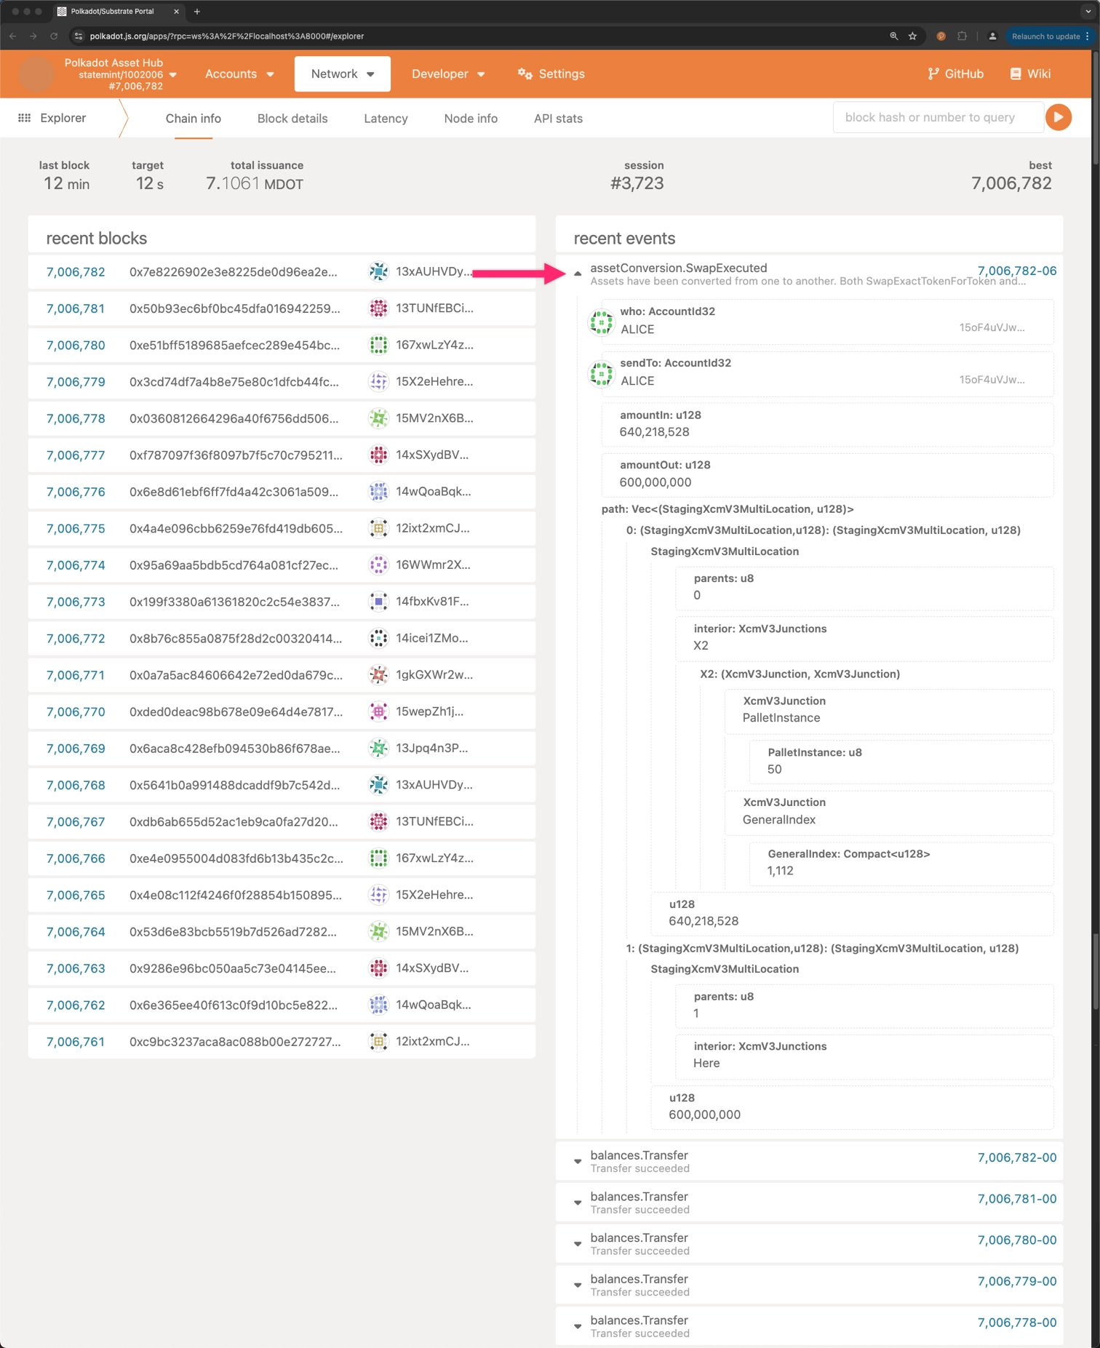The height and width of the screenshot is (1348, 1100).
Task: Expand balances.Transfer event 7,006,779-00
Action: click(x=578, y=1285)
